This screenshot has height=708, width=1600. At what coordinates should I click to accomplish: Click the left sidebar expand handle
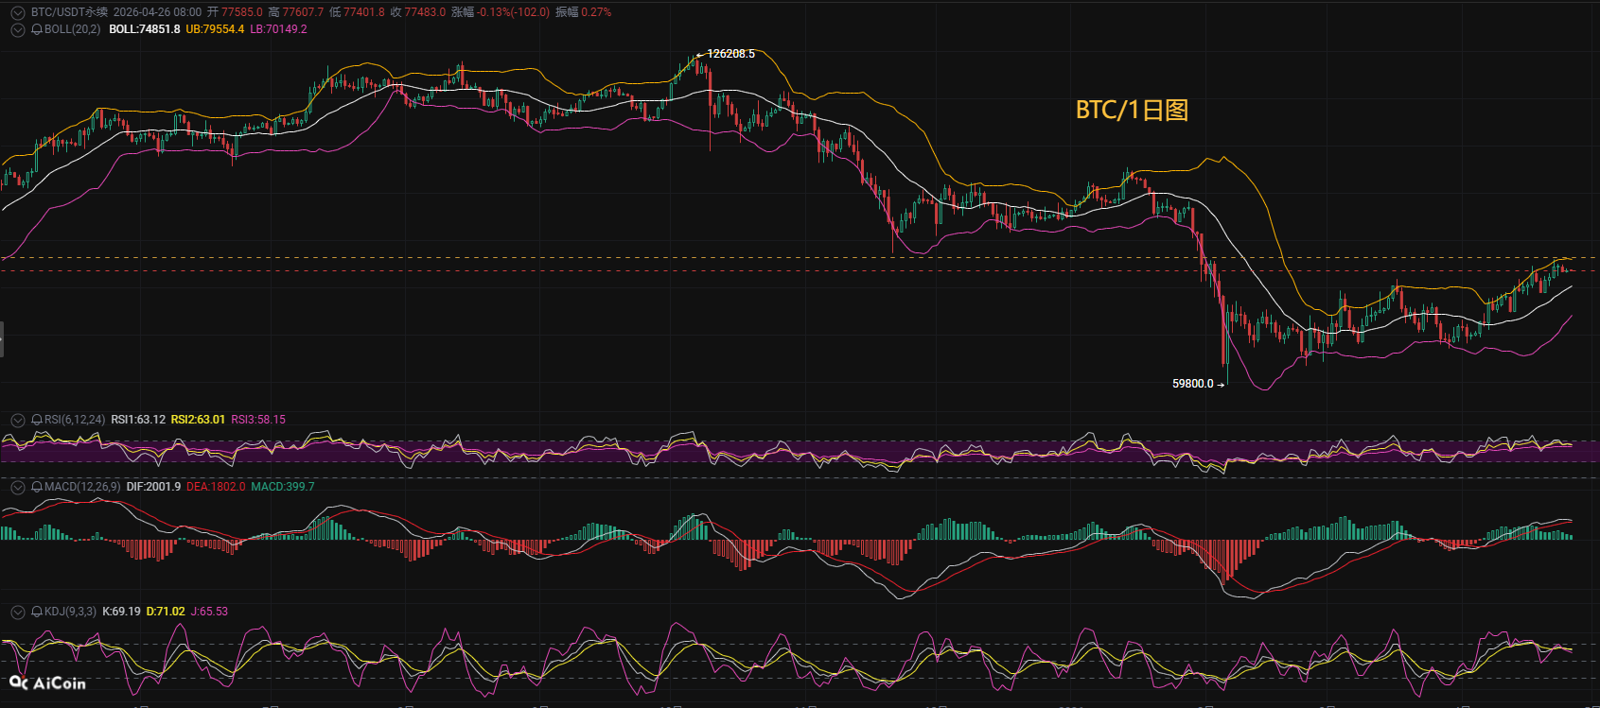tap(2, 338)
